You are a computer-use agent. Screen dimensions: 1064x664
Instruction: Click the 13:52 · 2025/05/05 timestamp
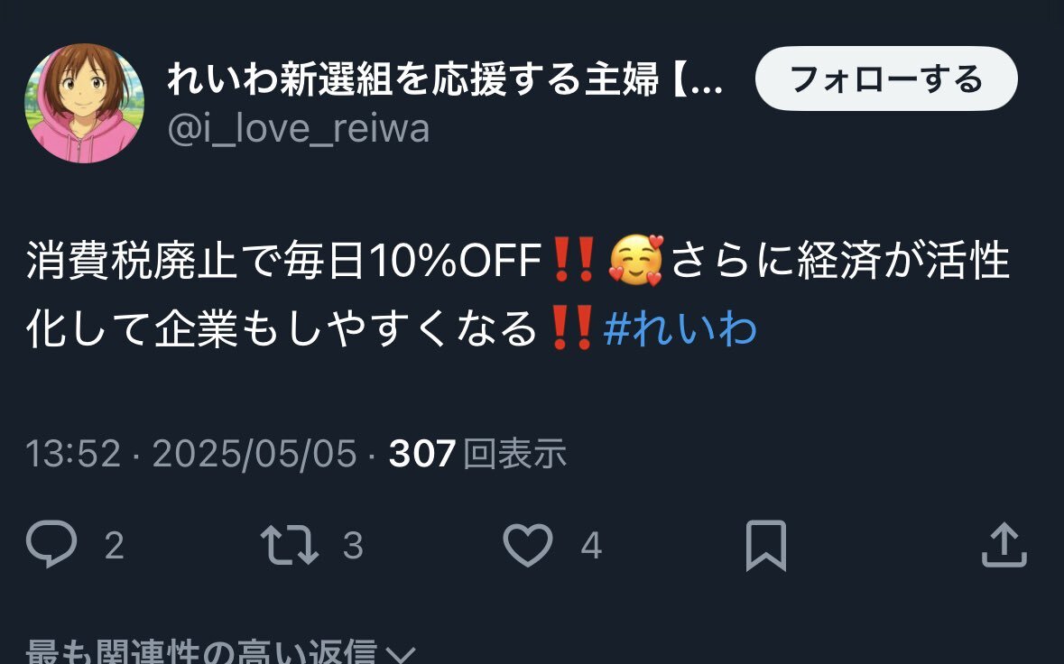(x=190, y=453)
